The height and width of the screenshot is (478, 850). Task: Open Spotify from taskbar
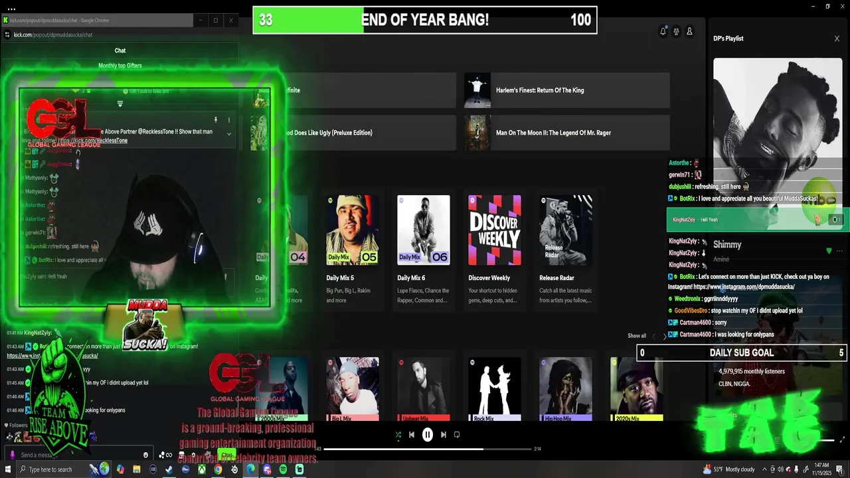[x=283, y=469]
